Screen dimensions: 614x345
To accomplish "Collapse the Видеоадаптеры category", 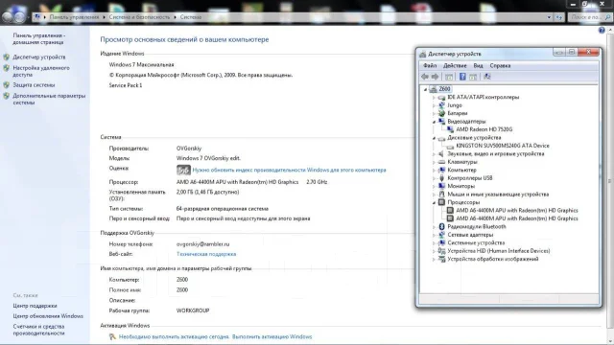I will pos(434,122).
